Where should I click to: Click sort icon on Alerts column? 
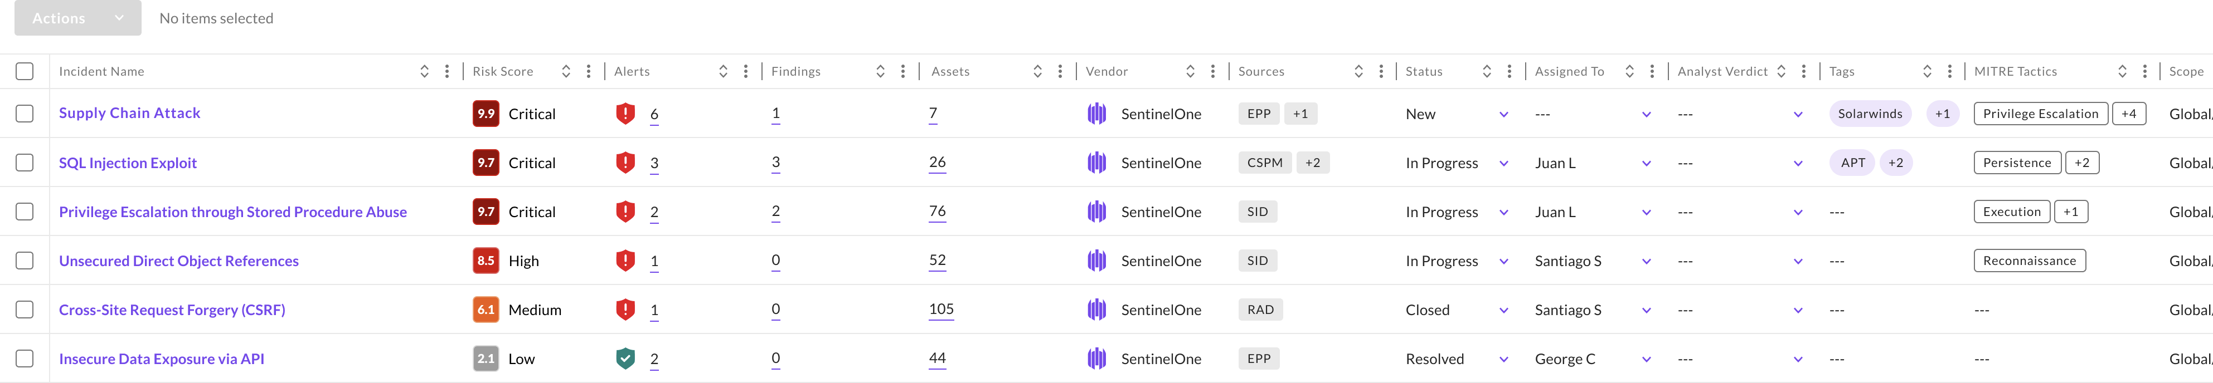coord(724,71)
